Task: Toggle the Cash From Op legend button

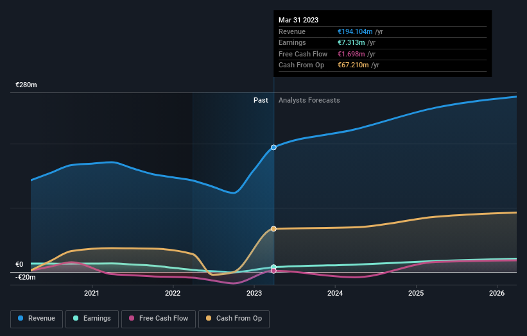Action: (234, 319)
